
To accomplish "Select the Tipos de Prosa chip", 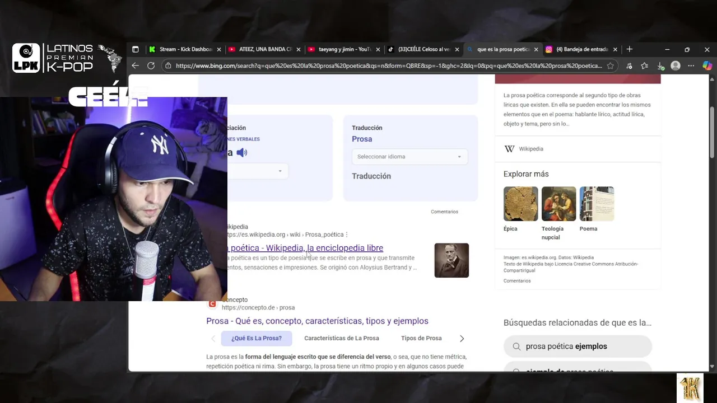I will click(421, 338).
